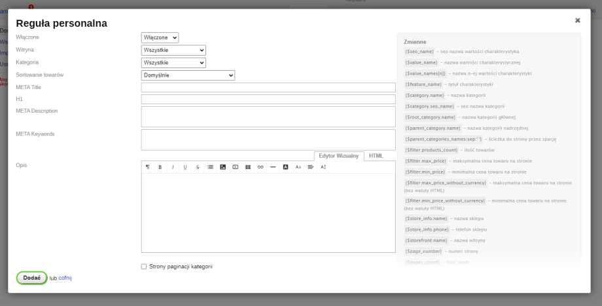Viewport: 602px width, 306px height.
Task: Apply italic formatting in the editor toolbar
Action: (x=173, y=167)
